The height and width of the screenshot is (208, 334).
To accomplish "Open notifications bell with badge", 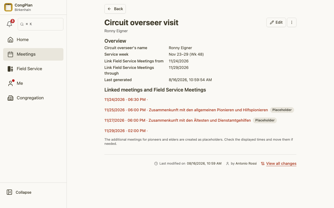I will pyautogui.click(x=10, y=24).
